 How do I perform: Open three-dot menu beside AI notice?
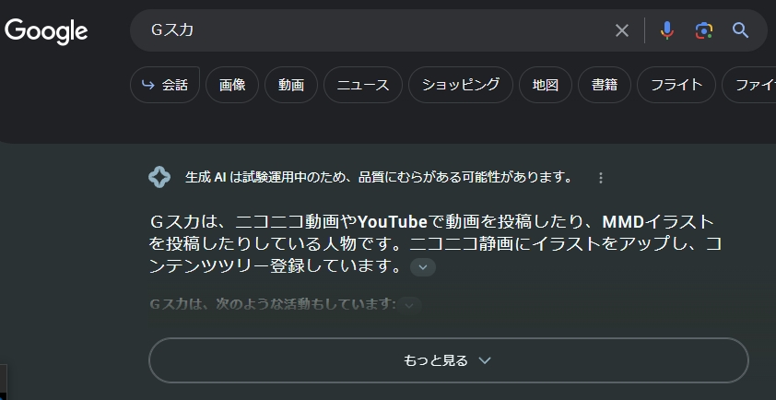pos(601,178)
